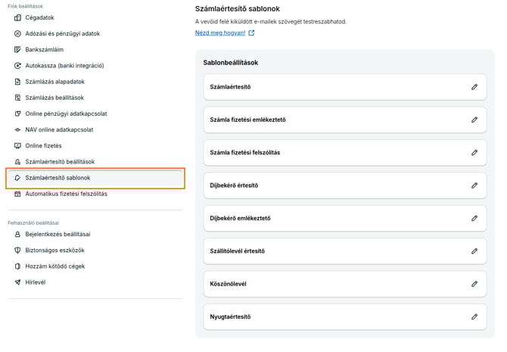Open Cégadatok in the sidebar
The width and height of the screenshot is (507, 352).
tap(39, 18)
